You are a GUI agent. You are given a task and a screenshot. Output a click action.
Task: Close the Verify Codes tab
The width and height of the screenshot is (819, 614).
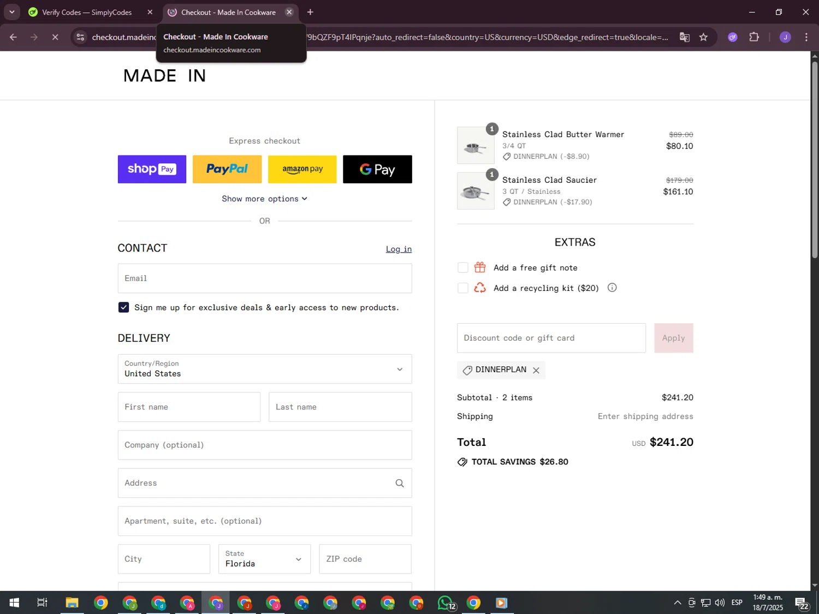point(150,12)
